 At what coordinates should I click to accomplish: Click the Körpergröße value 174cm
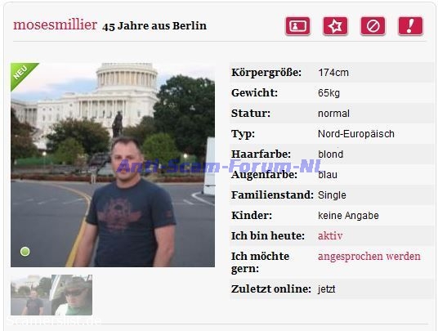(333, 73)
